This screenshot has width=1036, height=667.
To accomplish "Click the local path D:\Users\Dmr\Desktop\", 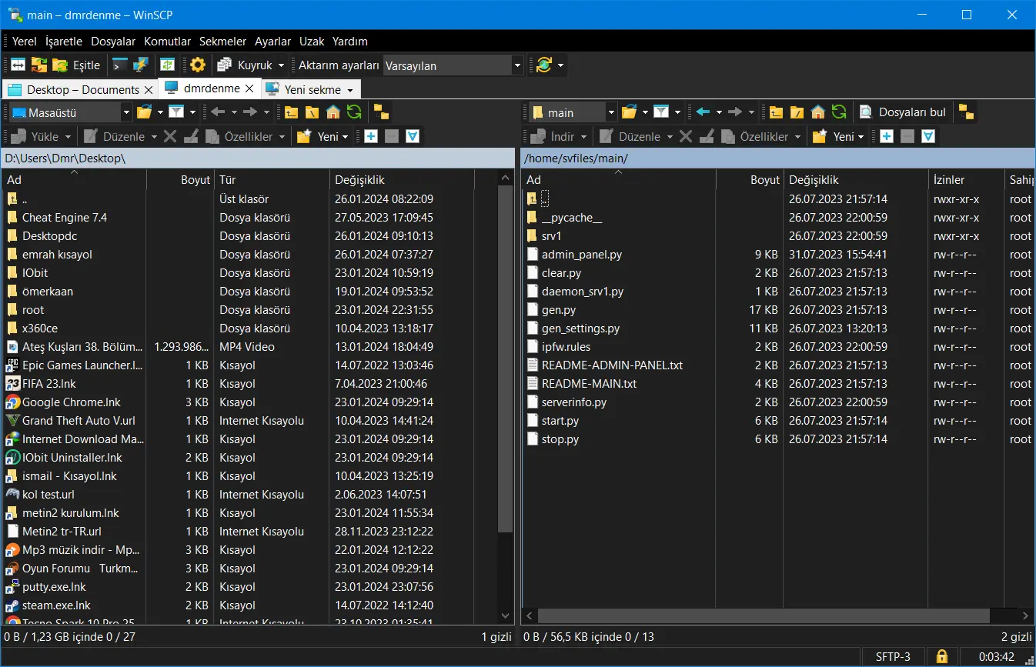I will (x=65, y=158).
